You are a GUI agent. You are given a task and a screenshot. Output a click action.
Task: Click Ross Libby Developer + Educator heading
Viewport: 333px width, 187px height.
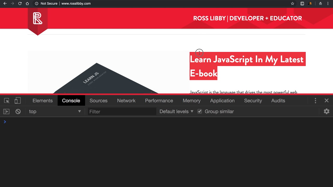pos(247,18)
